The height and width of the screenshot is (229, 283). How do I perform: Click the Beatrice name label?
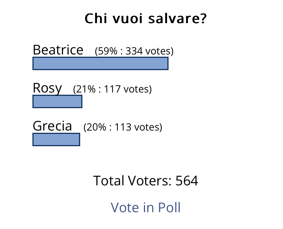58,50
